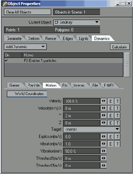Open the Etc sub-tab

[x=65, y=86]
